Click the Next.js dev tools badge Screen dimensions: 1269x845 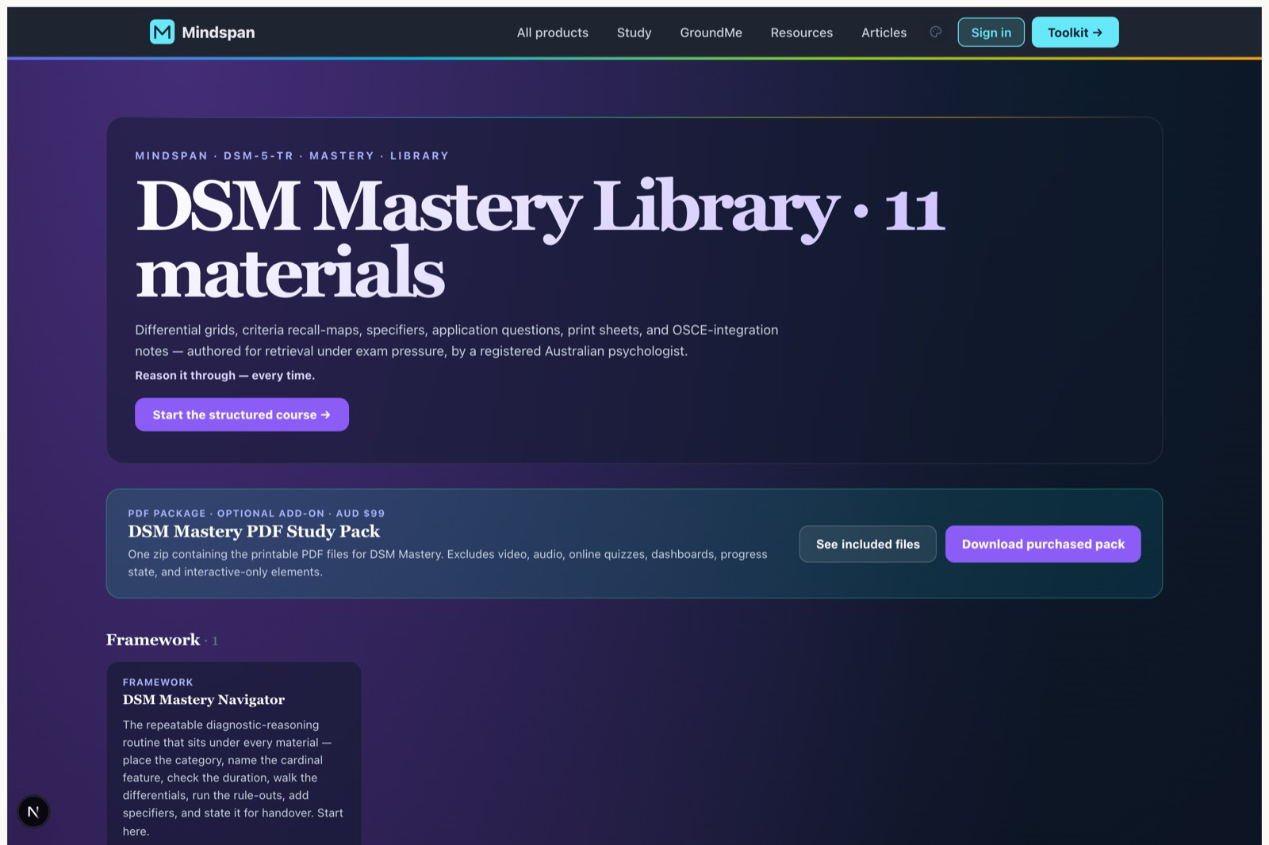tap(33, 812)
